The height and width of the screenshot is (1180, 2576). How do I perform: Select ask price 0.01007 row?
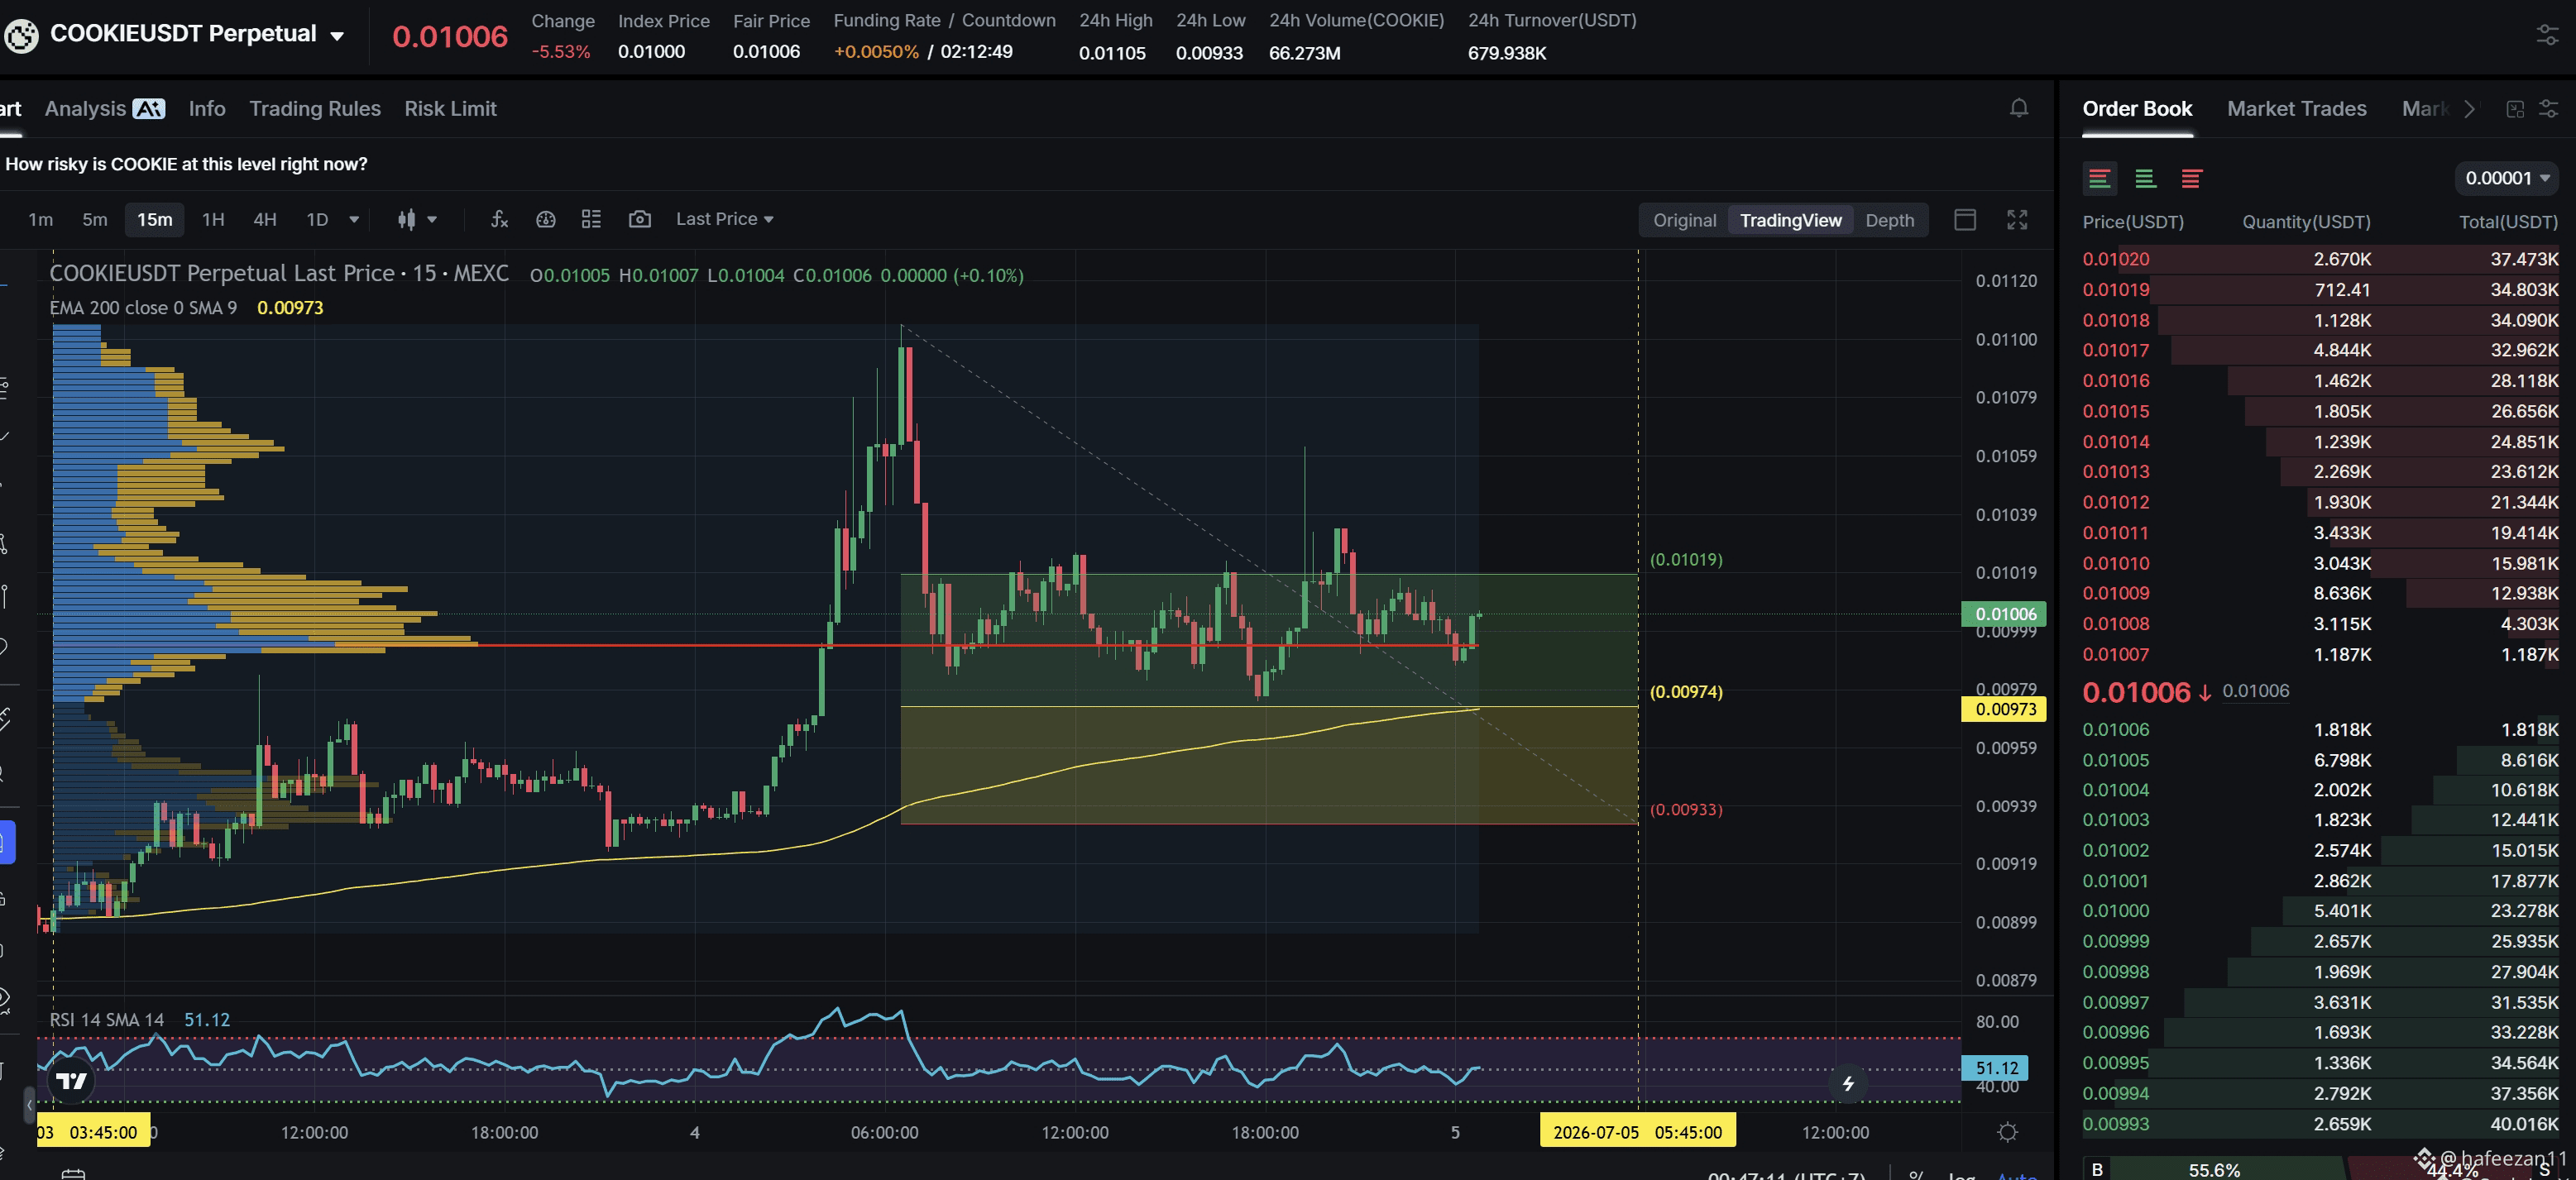pos(2320,654)
